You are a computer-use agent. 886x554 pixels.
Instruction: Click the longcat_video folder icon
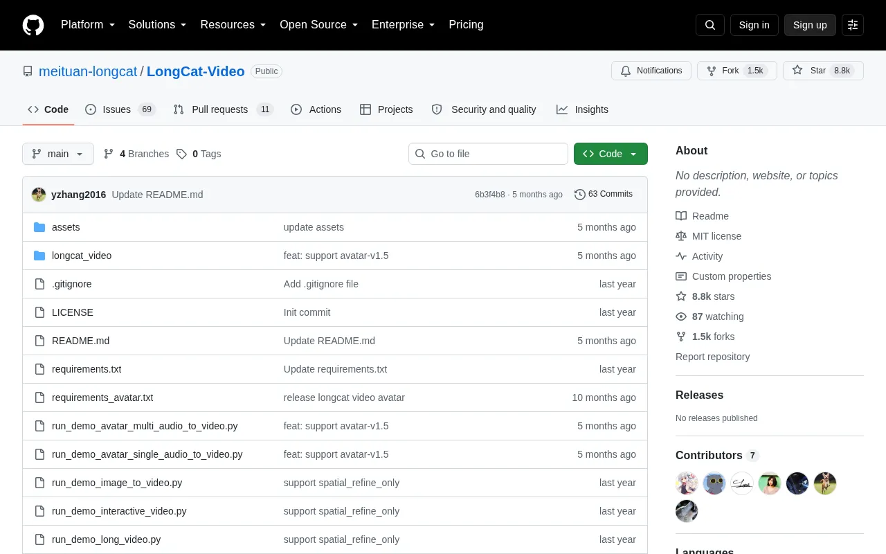pos(39,256)
